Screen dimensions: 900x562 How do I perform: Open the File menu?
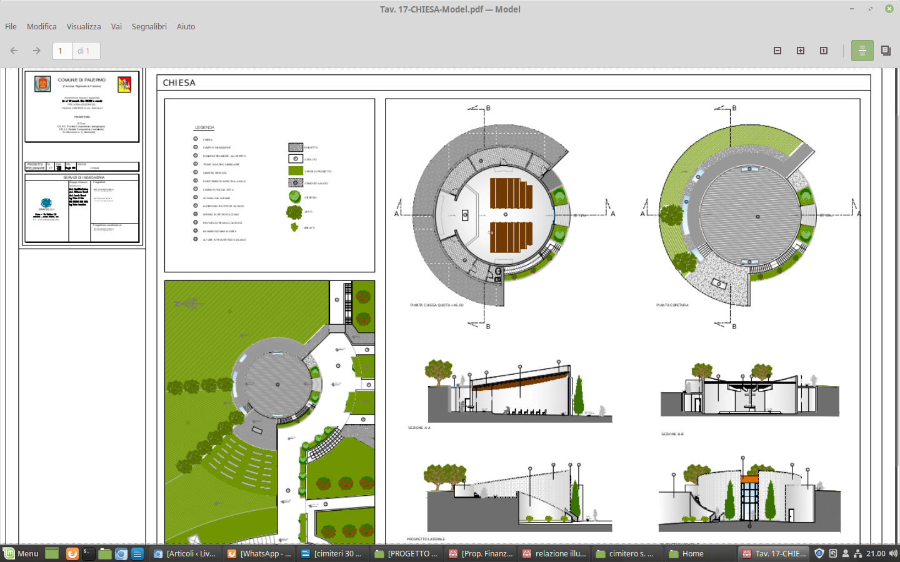pyautogui.click(x=11, y=26)
